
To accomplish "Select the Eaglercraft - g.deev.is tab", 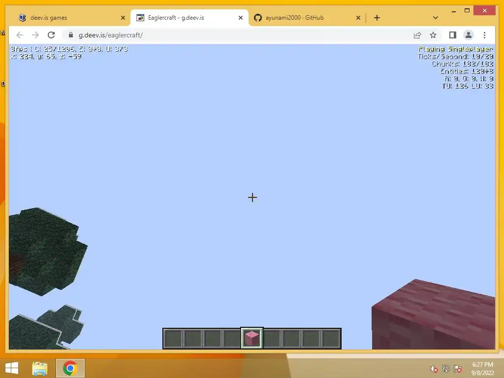I will [x=189, y=18].
